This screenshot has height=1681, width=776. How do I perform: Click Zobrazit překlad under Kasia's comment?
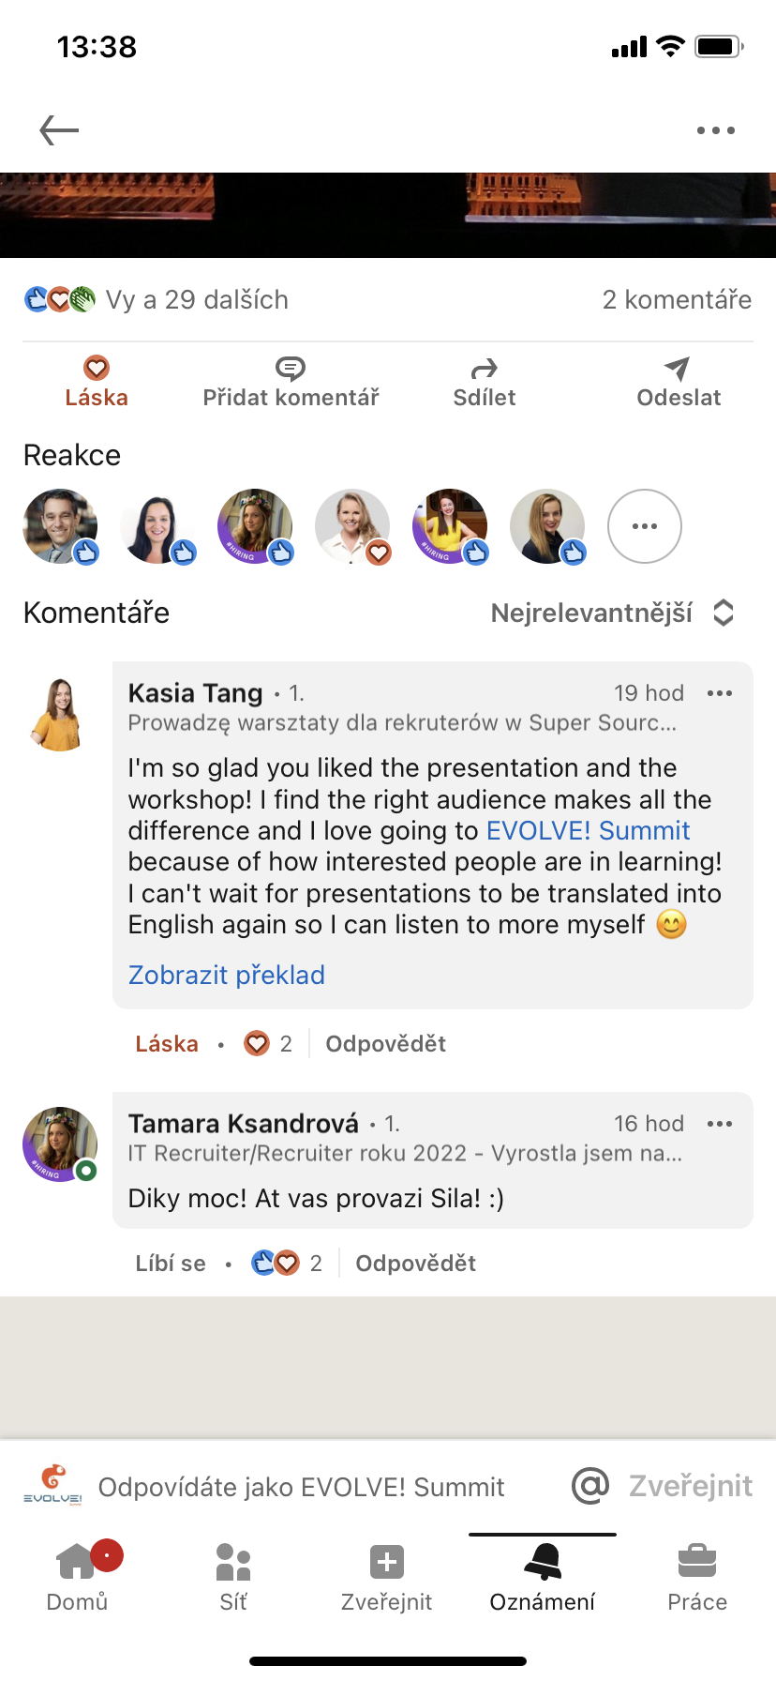[x=227, y=975]
